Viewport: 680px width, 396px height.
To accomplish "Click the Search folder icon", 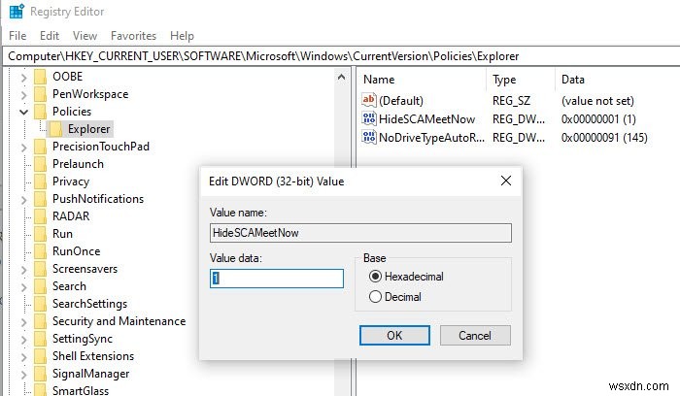I will pyautogui.click(x=41, y=286).
